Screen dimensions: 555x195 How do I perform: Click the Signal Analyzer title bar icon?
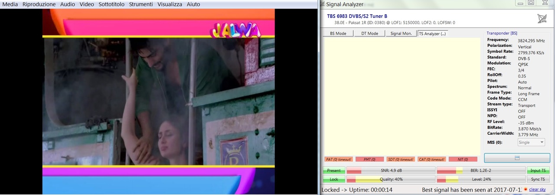[322, 4]
